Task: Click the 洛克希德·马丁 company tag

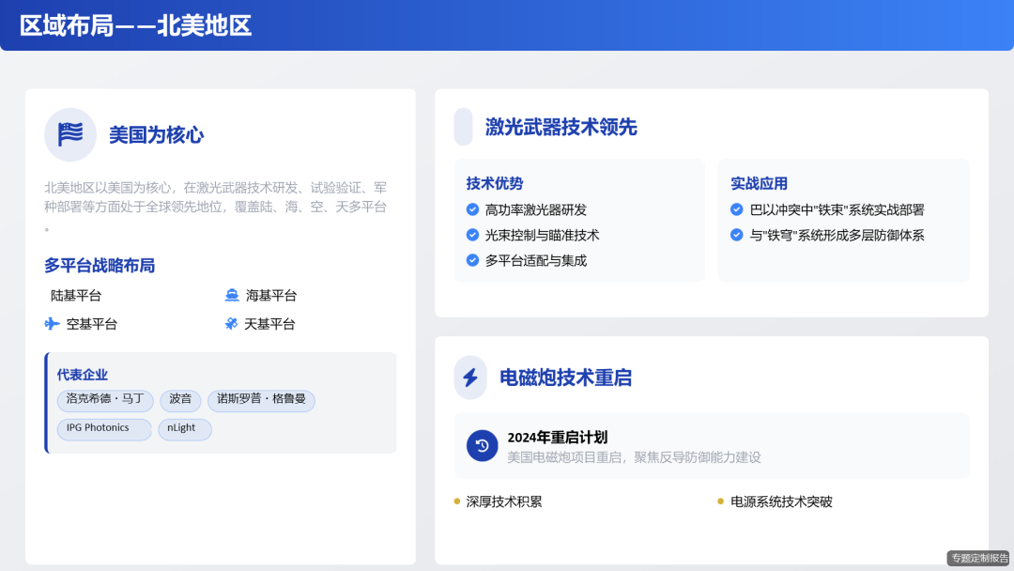Action: [105, 400]
